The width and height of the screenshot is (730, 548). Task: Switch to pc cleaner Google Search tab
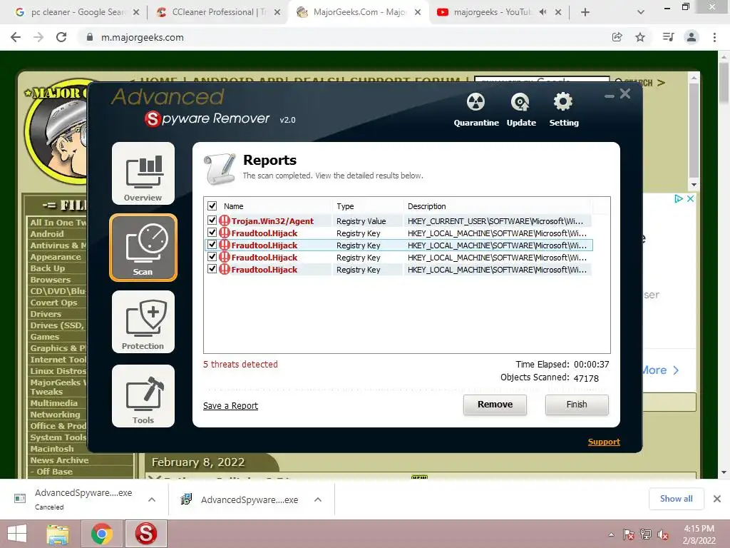point(77,12)
